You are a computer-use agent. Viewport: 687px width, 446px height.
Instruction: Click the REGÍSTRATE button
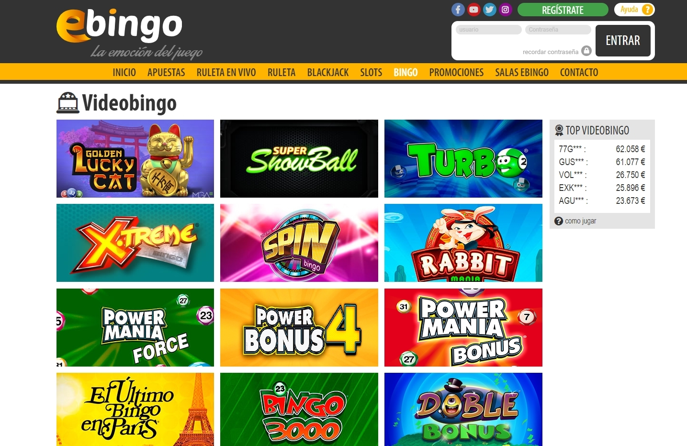563,10
